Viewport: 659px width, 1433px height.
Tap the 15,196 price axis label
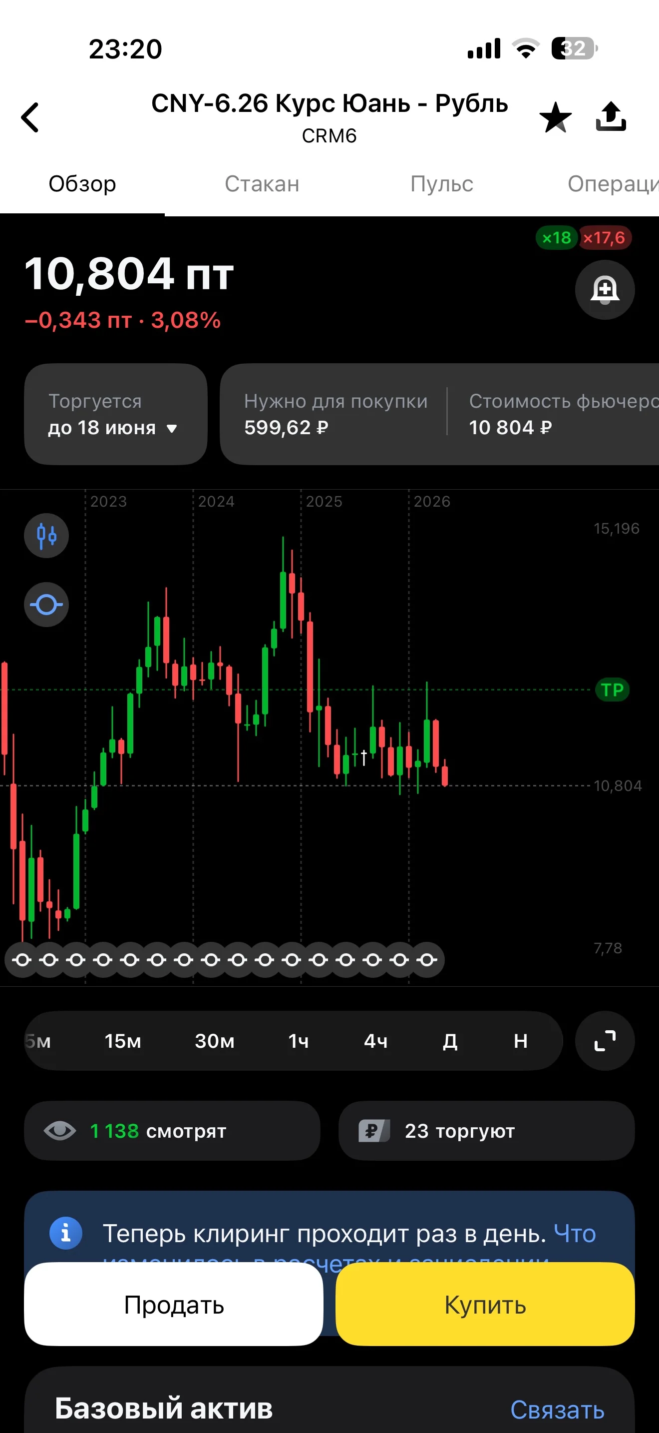click(x=617, y=529)
